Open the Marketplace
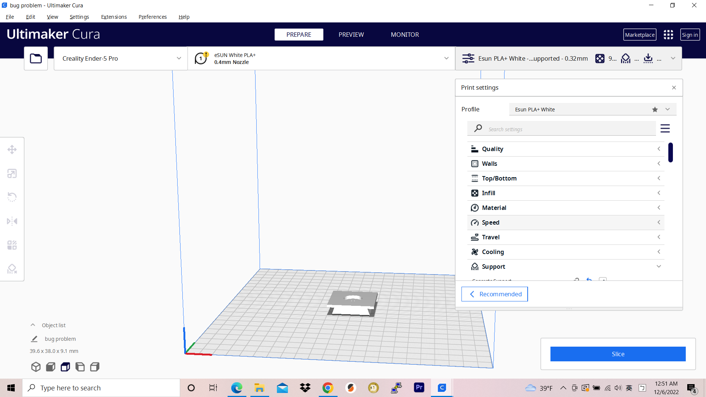The width and height of the screenshot is (706, 397). point(640,35)
